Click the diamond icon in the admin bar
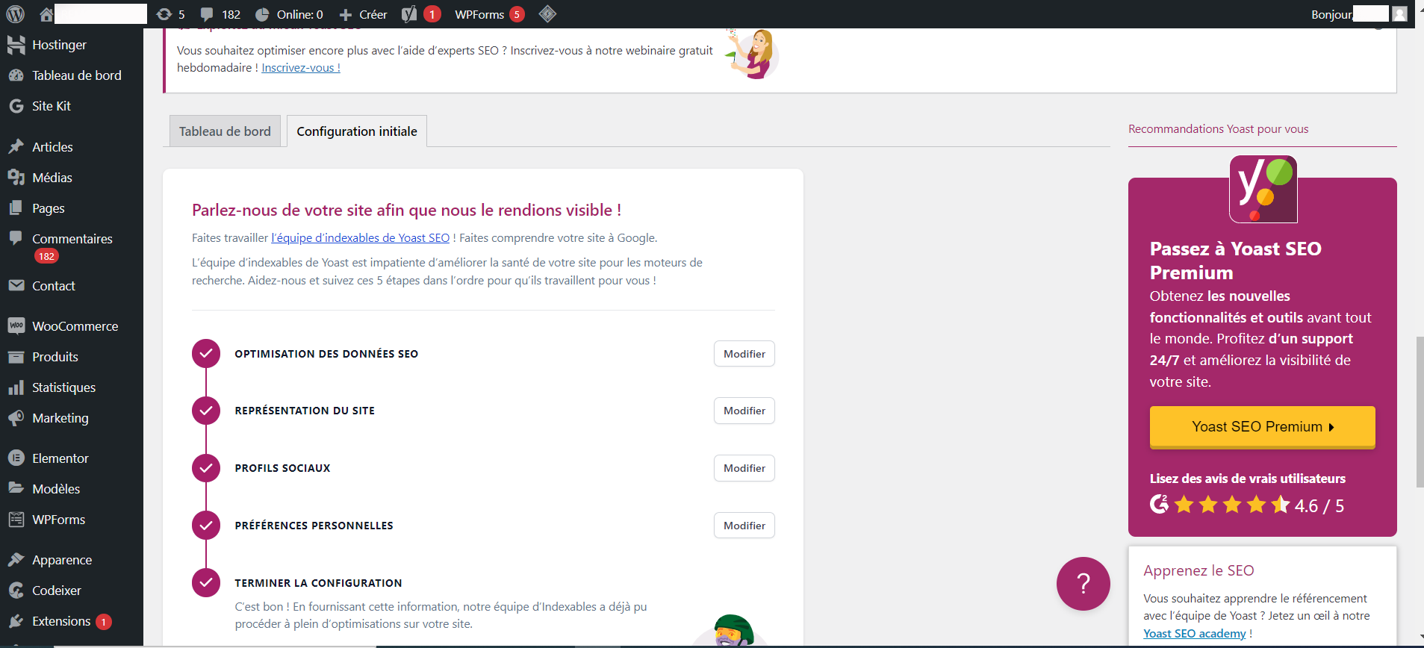Image resolution: width=1424 pixels, height=648 pixels. click(x=547, y=14)
